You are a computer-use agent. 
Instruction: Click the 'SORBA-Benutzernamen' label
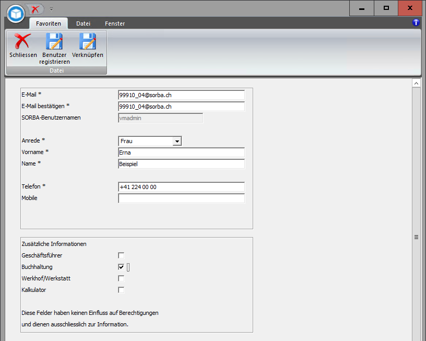coord(51,117)
